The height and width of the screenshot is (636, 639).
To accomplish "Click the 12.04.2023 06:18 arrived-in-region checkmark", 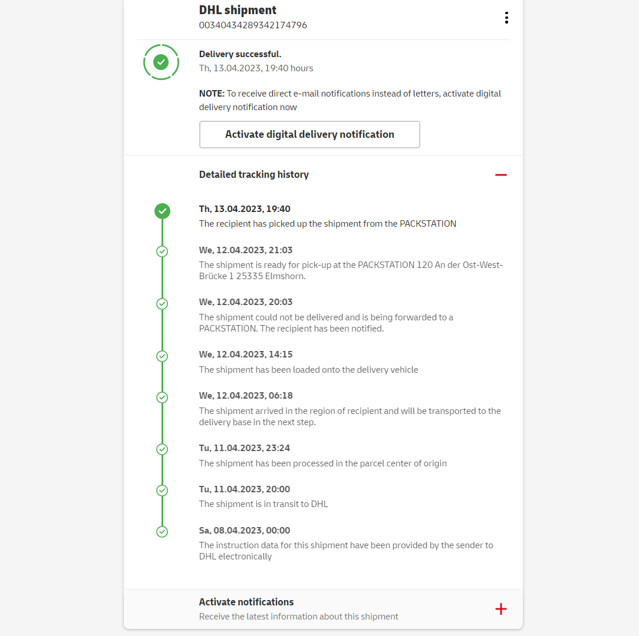I will click(162, 397).
